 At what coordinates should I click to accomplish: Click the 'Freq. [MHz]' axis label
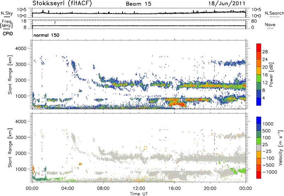coord(6,24)
